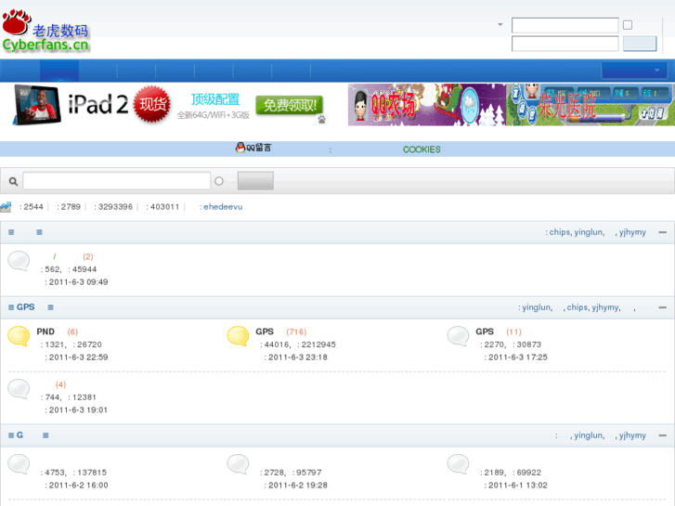The image size is (675, 506).
Task: Open the yellow bubble icon next to GPS (716)
Action: tap(238, 336)
